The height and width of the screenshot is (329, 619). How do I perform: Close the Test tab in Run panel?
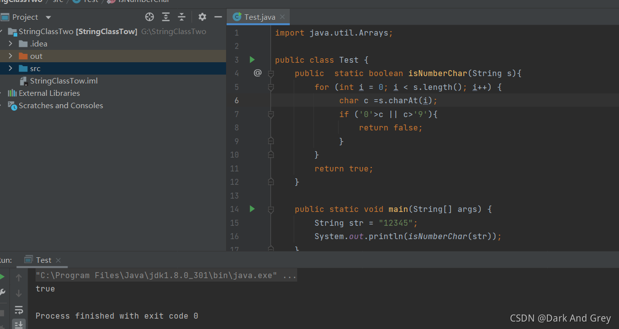58,260
